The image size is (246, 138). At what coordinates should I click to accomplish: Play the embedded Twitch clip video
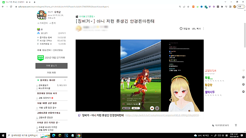[x=140, y=75]
